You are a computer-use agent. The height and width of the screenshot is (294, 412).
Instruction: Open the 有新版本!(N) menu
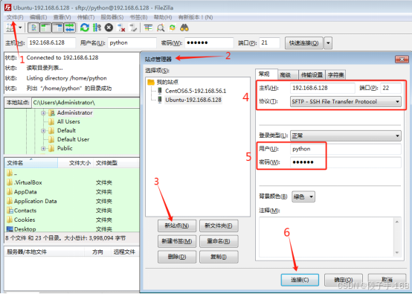click(x=196, y=17)
